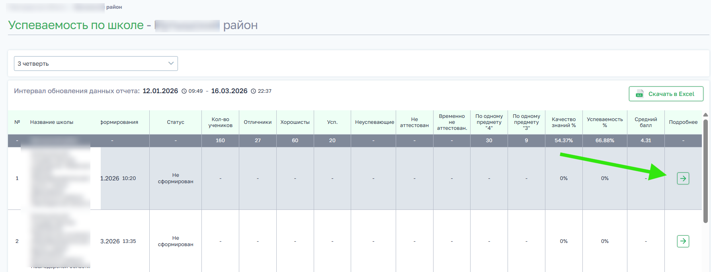711x272 pixels.
Task: Click the Хорошисты column header
Action: pos(295,122)
